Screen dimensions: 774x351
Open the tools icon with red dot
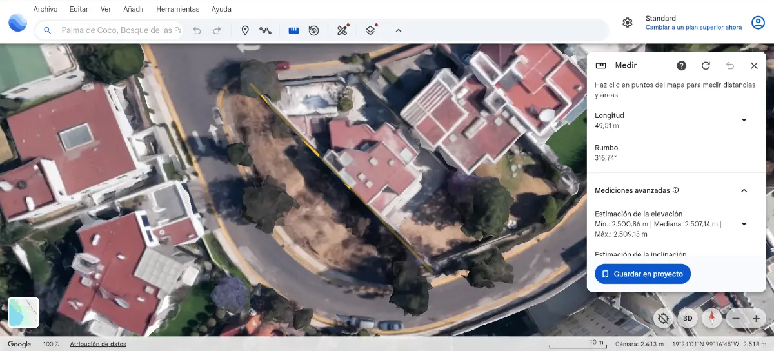click(x=342, y=30)
